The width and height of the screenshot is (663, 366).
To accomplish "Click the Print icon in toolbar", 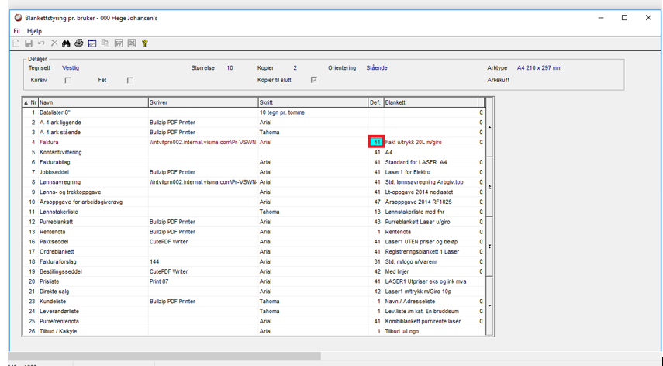I will 79,43.
